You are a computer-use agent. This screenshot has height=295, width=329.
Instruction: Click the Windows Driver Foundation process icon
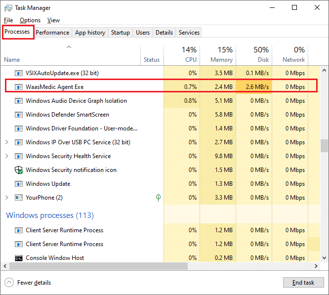tap(19, 128)
